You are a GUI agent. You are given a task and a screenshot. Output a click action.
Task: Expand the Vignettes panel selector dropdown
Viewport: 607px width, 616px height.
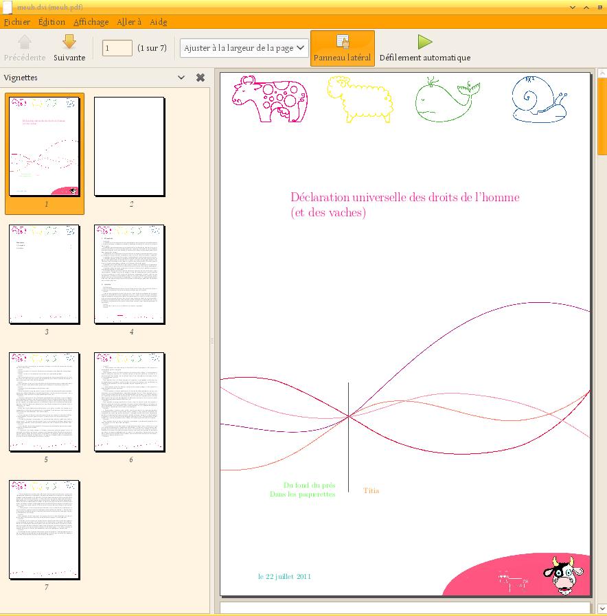[x=181, y=78]
